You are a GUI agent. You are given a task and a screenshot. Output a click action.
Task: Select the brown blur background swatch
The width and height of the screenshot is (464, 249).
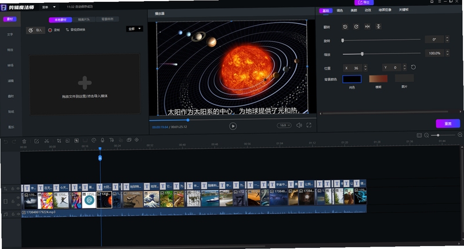[378, 78]
